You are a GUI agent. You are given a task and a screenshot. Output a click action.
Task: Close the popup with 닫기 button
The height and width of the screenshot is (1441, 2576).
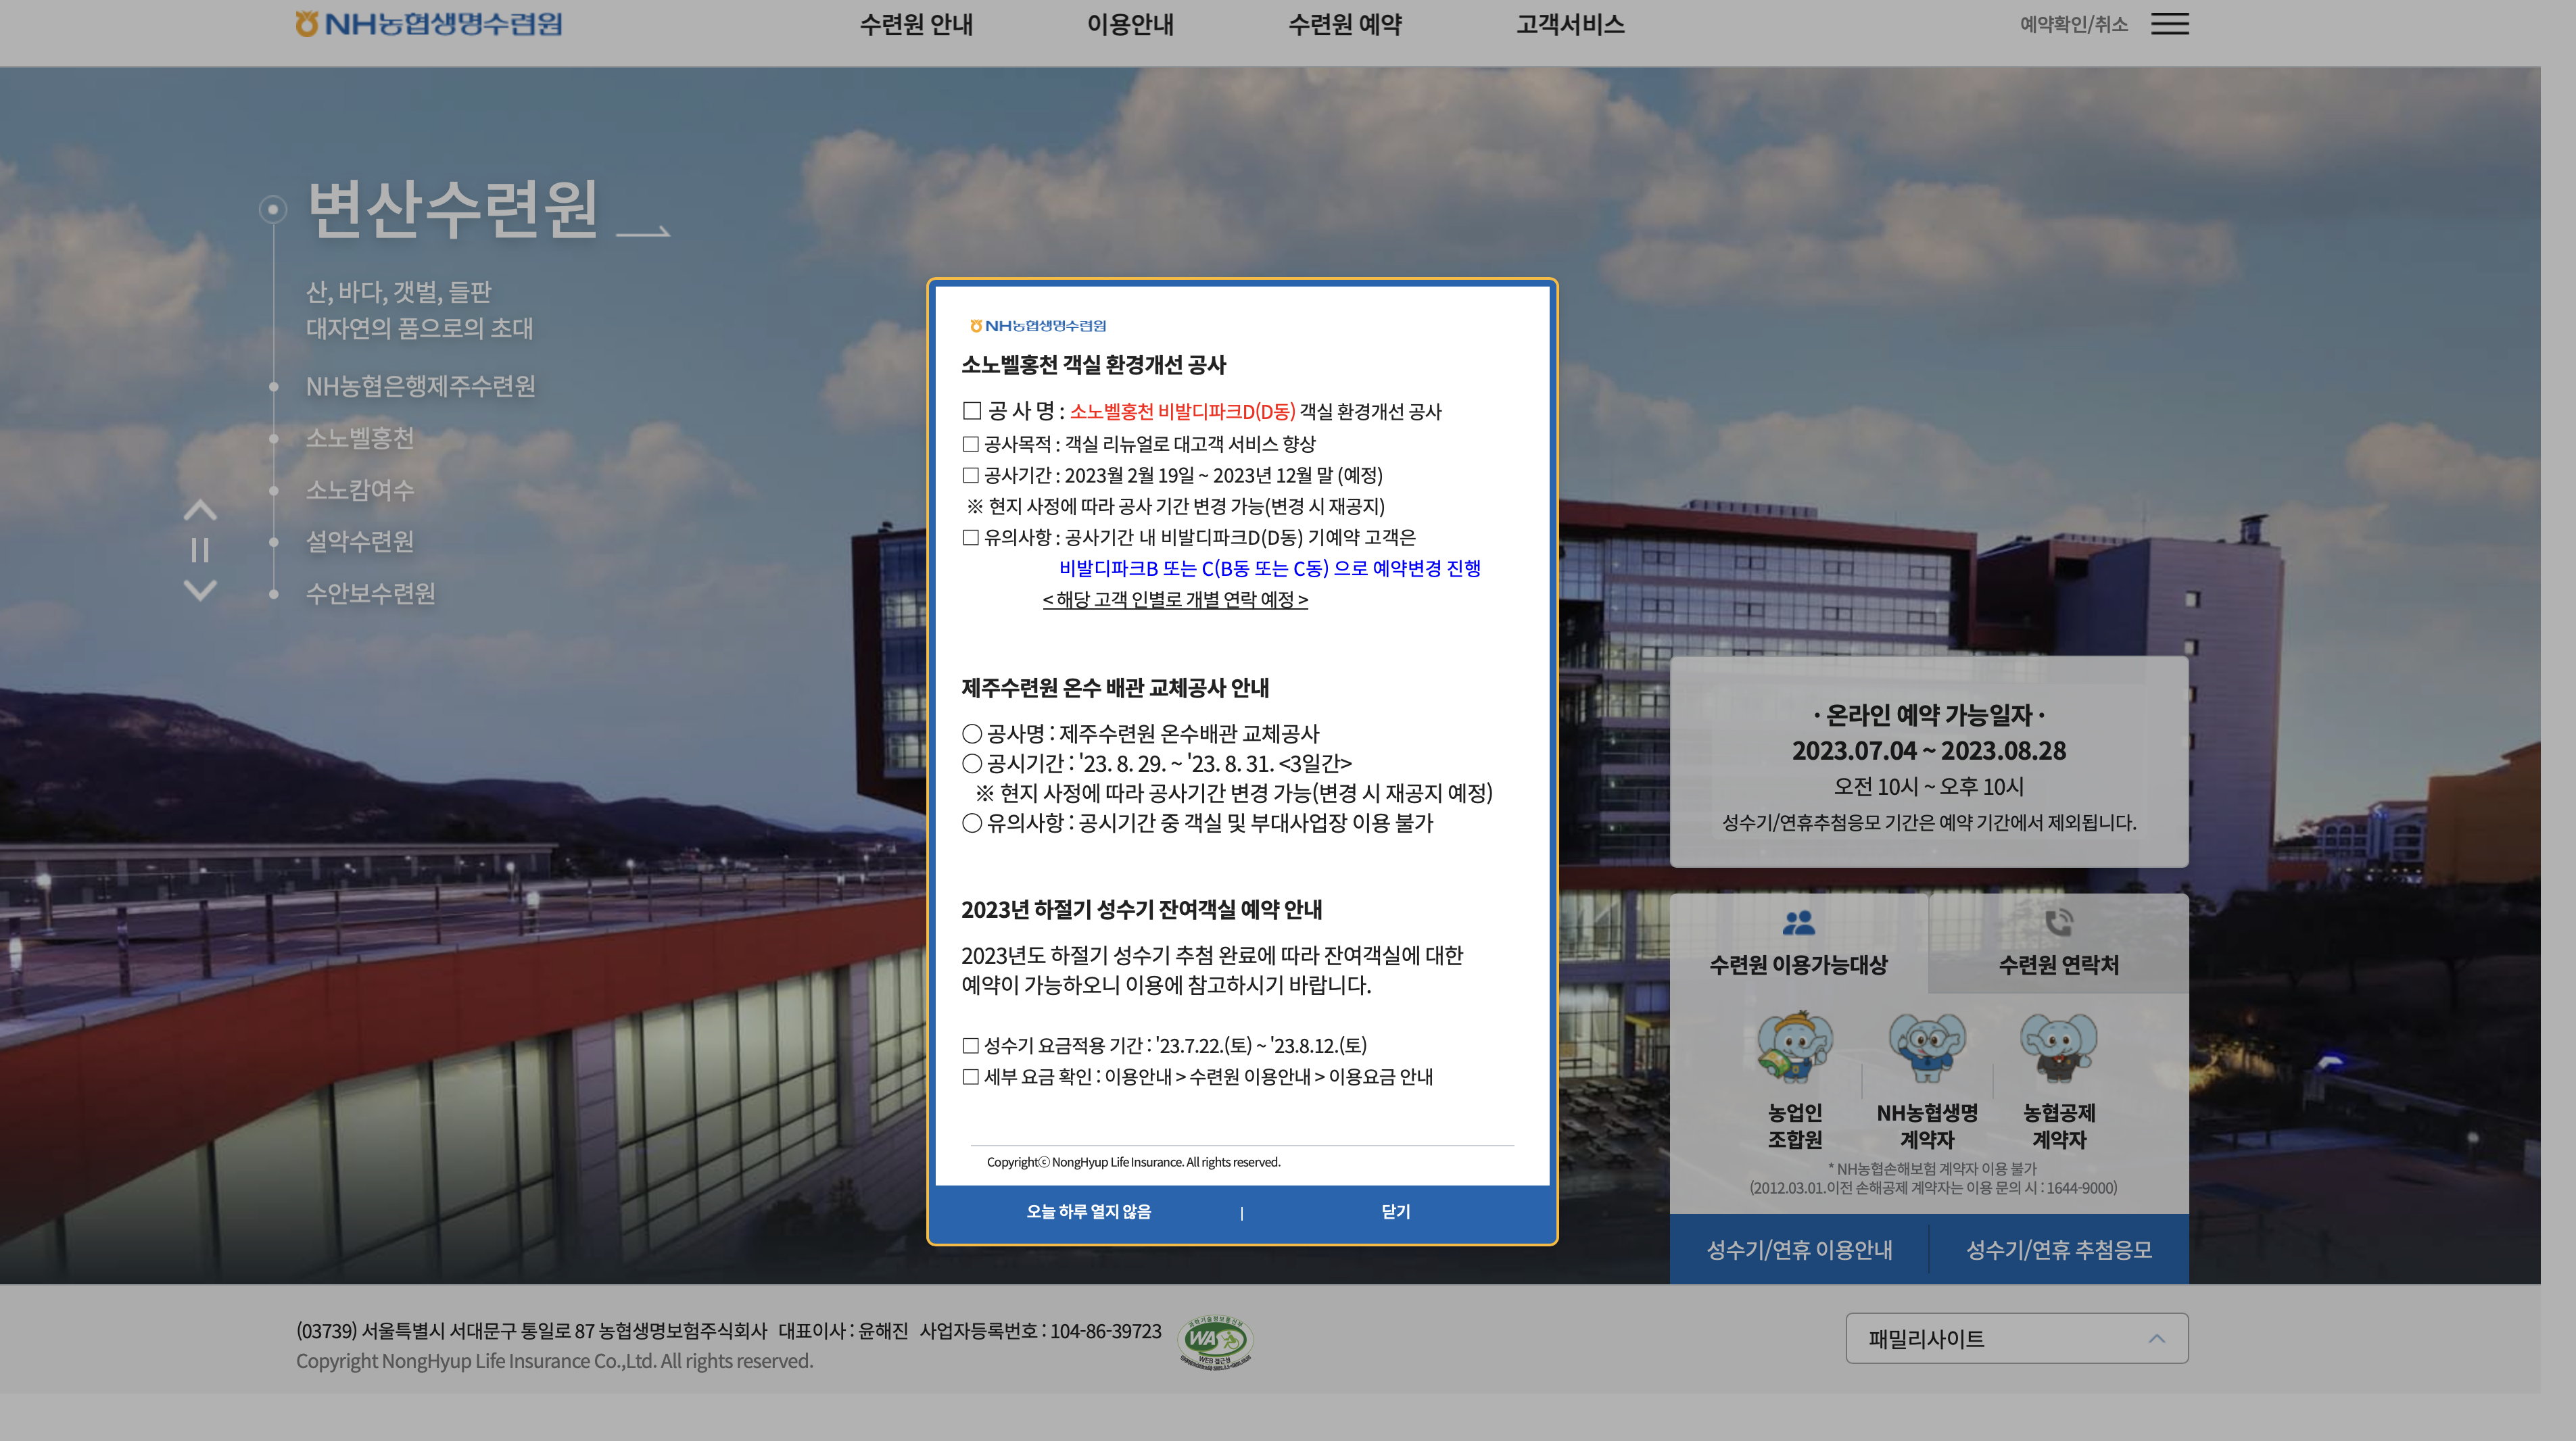pos(1395,1212)
